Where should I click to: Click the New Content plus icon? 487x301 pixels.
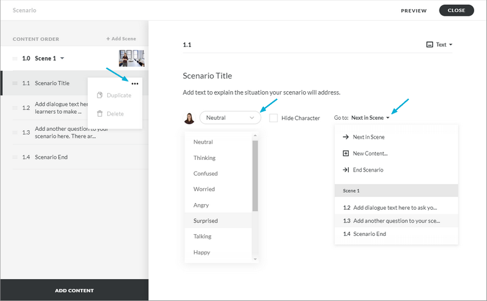346,153
